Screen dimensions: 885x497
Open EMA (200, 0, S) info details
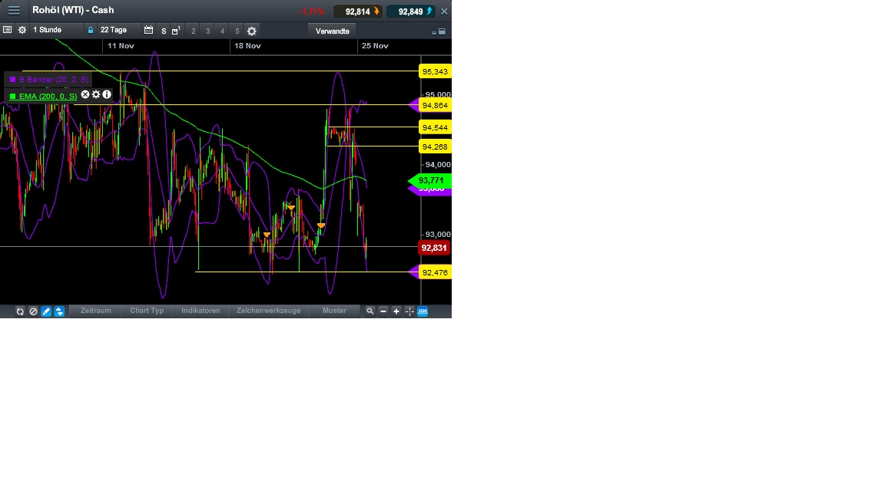107,94
